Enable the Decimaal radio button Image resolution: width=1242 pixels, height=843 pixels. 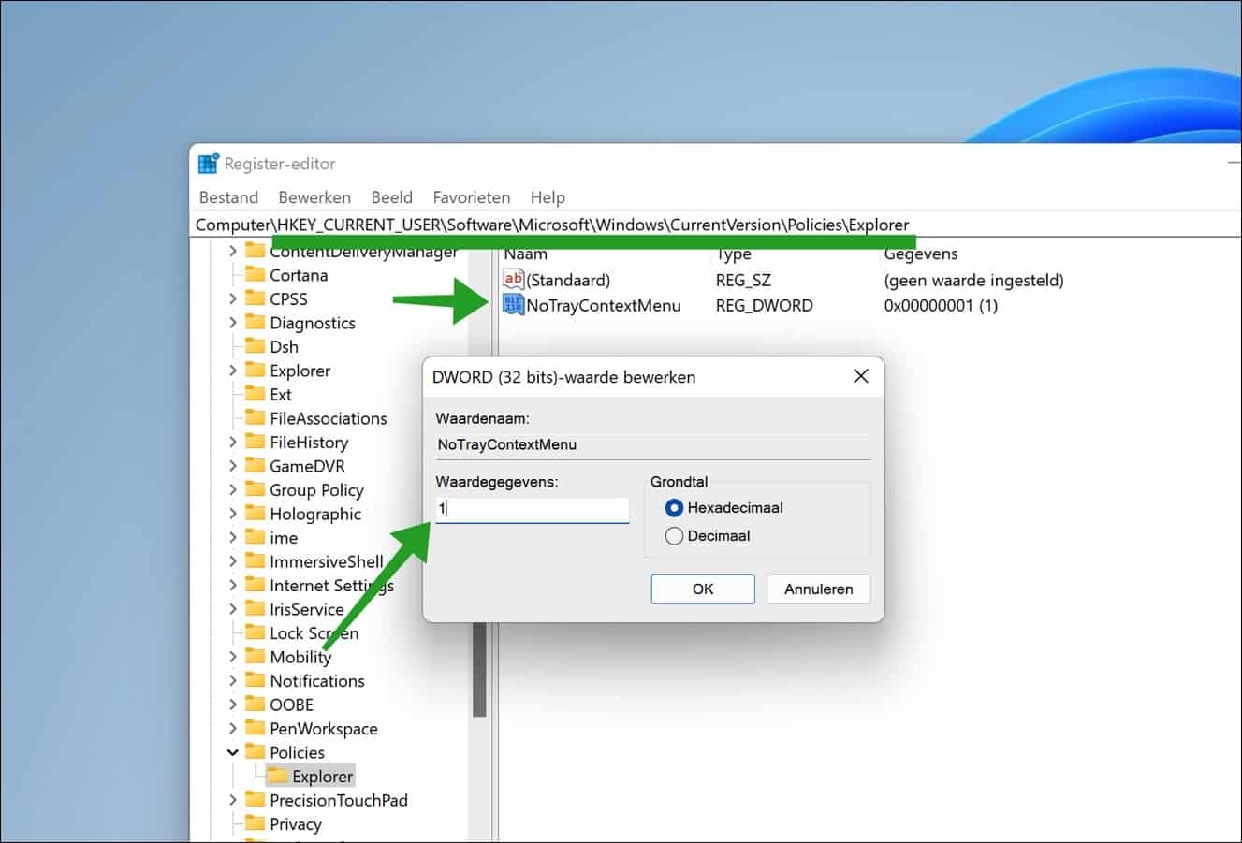[674, 535]
